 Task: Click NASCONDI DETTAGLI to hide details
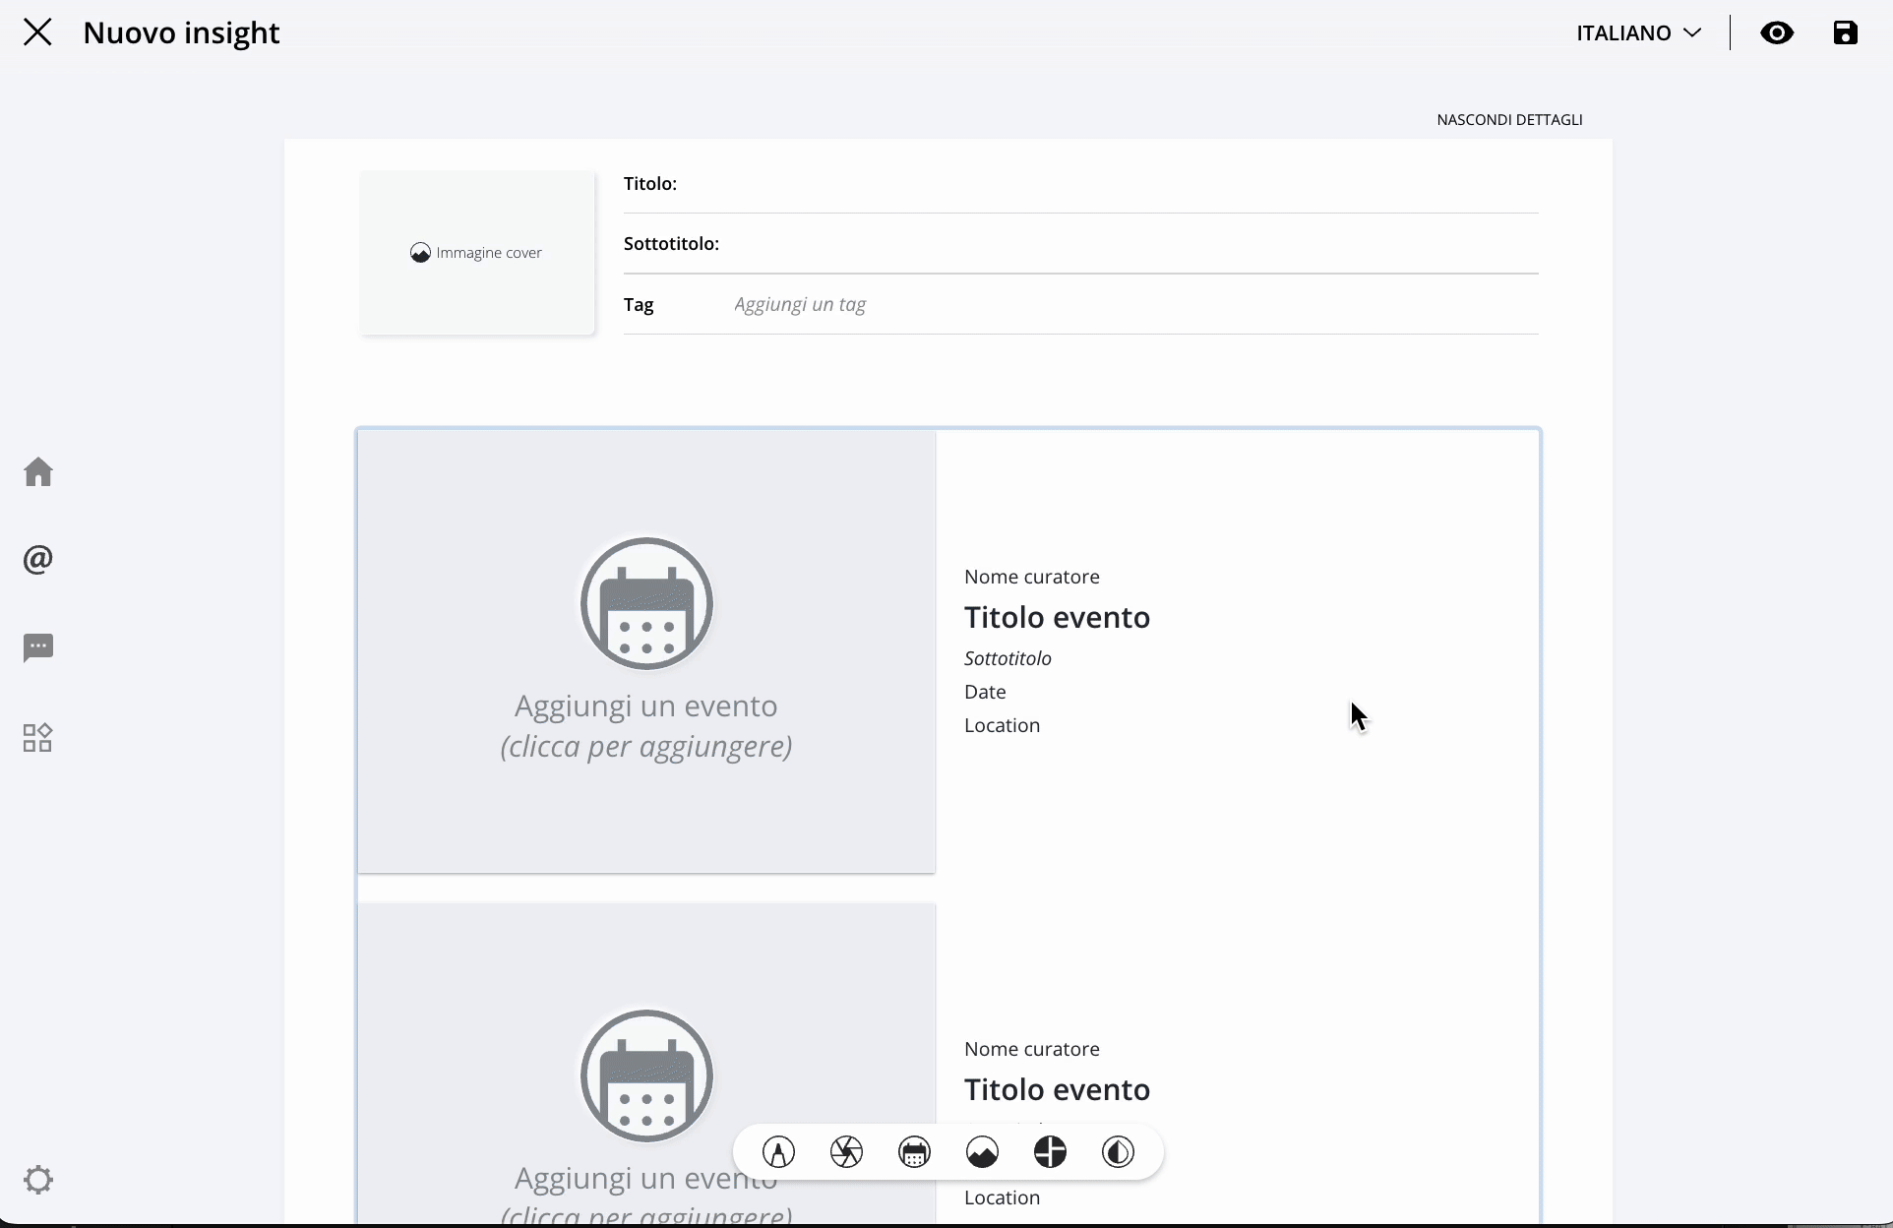[1509, 120]
